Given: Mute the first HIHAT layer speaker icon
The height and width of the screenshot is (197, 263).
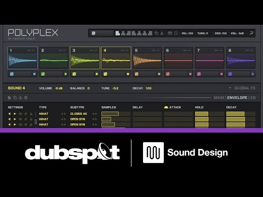Looking at the screenshot, I should [9, 114].
